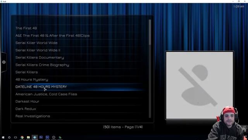Screen dimensions: 248x140
Task: Open the OBS taskbar icon
Action: 53,137
